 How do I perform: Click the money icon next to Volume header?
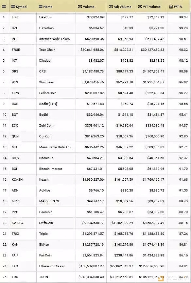pyautogui.click(x=80, y=7)
